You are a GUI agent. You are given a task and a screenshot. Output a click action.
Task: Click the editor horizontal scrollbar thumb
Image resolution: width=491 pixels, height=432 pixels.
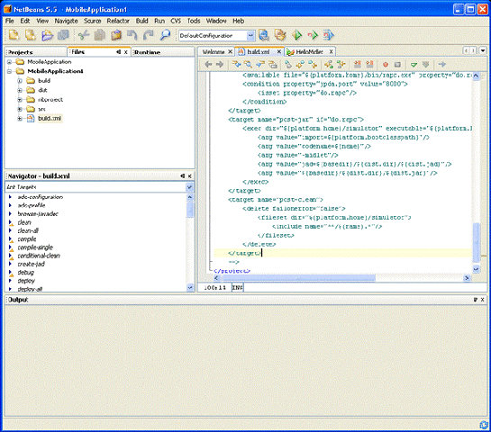click(x=298, y=278)
